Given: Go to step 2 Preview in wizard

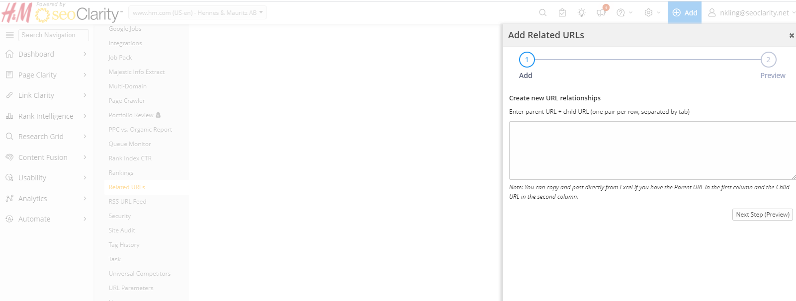Looking at the screenshot, I should coord(768,60).
